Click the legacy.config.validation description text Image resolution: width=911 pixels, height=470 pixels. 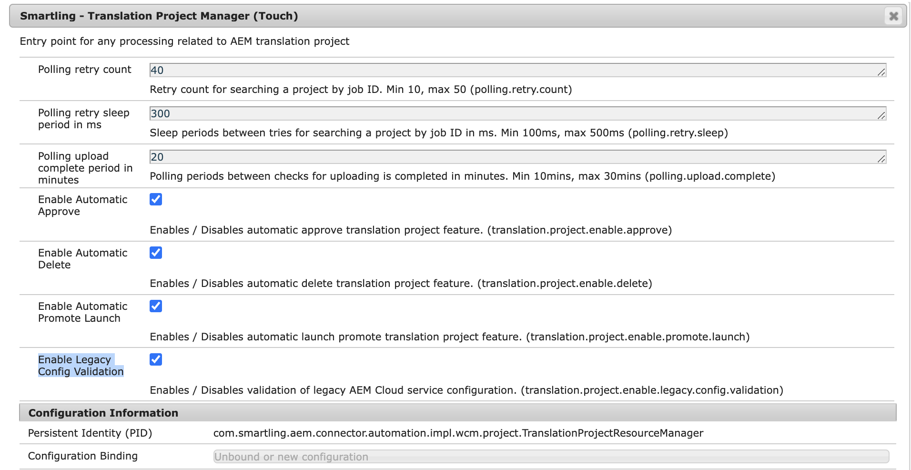pyautogui.click(x=466, y=390)
